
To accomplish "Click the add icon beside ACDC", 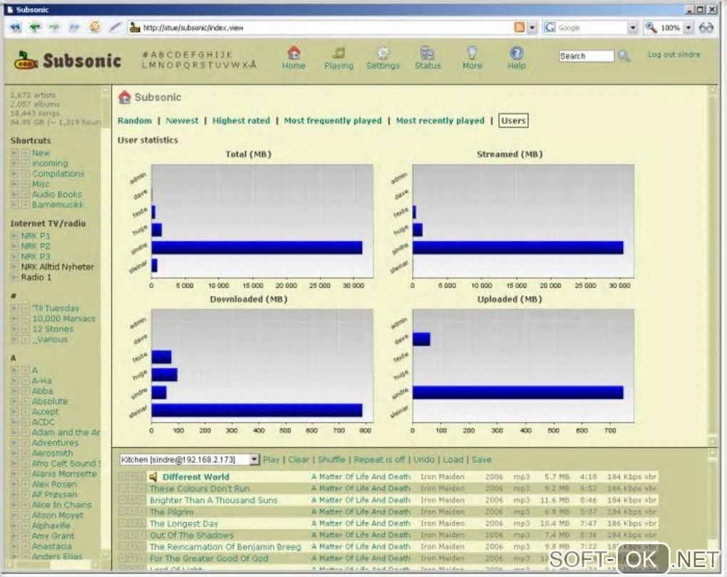I will (x=25, y=422).
